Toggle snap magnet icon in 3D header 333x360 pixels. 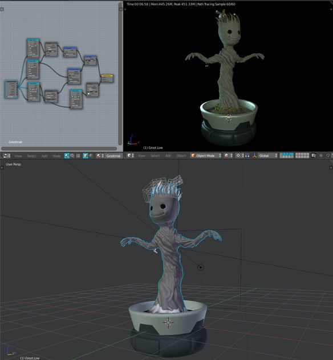click(328, 155)
